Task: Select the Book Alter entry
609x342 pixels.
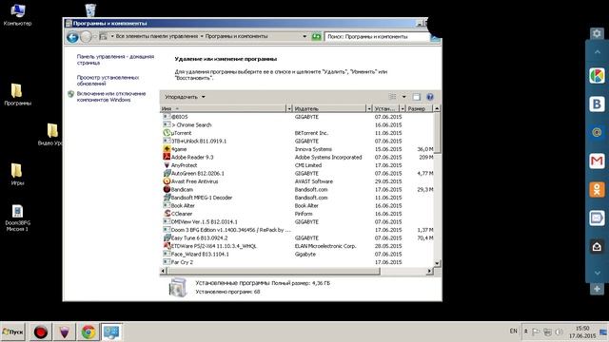Action: pyautogui.click(x=298, y=205)
